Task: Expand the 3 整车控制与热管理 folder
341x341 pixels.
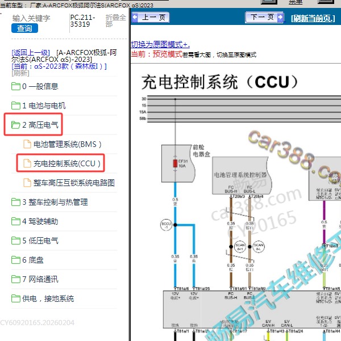Action: [x=55, y=202]
